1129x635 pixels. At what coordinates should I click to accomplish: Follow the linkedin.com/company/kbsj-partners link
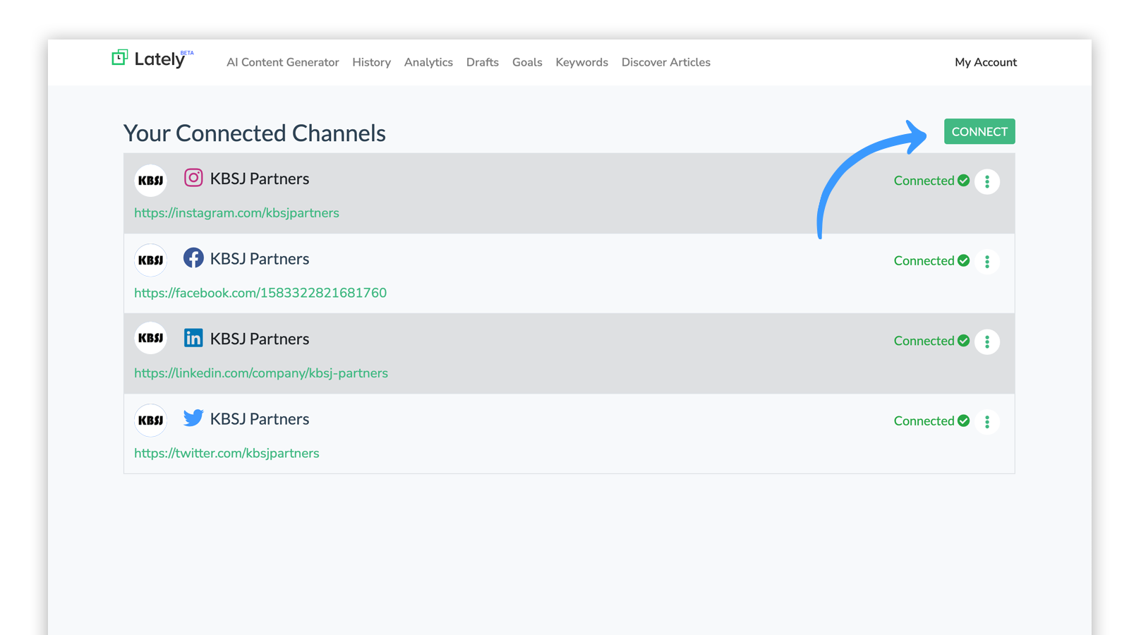[261, 373]
